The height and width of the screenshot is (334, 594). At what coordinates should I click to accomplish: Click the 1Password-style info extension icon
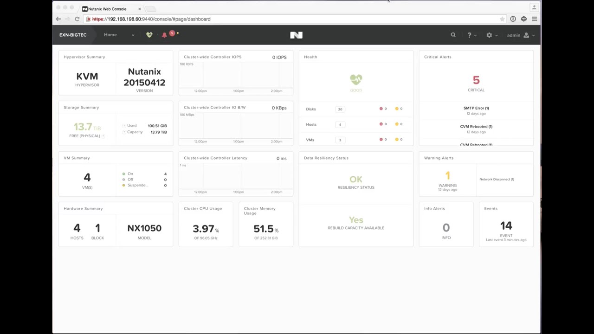(513, 19)
